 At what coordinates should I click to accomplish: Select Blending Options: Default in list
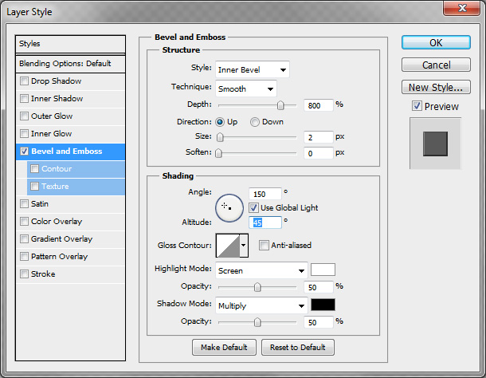(x=71, y=64)
